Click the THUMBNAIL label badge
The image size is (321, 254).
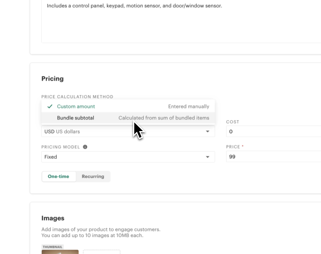52,247
